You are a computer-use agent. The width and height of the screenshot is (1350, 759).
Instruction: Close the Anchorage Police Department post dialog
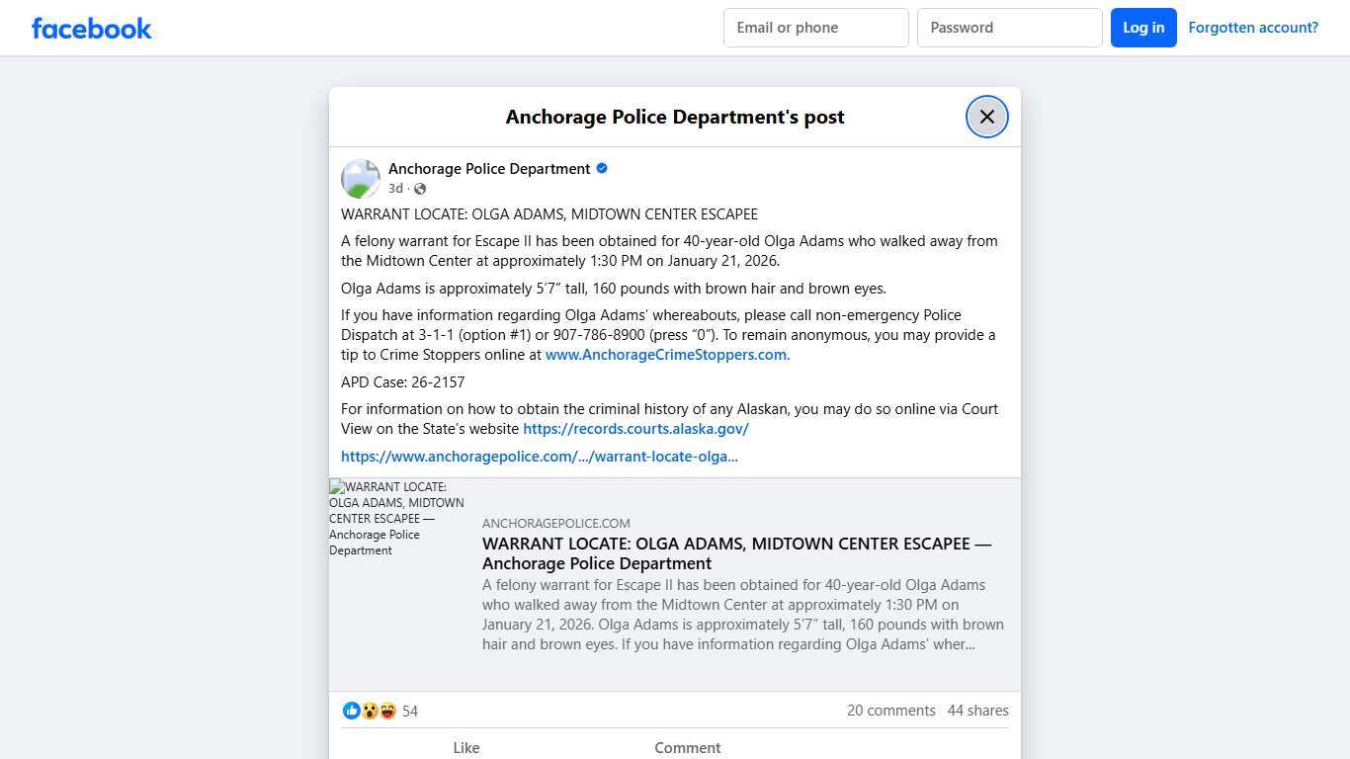986,117
